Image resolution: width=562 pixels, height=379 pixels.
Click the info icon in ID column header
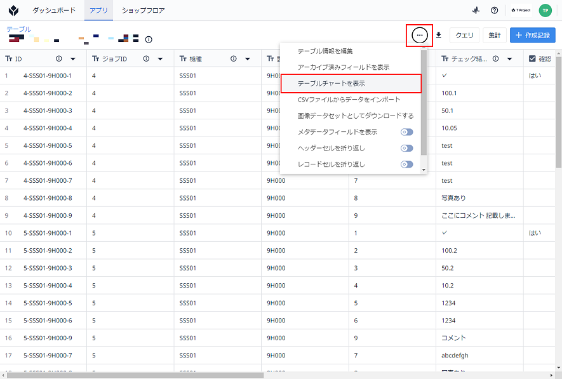tap(59, 59)
